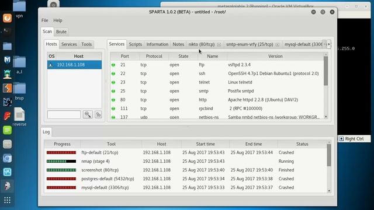Image resolution: width=374 pixels, height=210 pixels.
Task: Switch to the Brute tab
Action: (61, 32)
